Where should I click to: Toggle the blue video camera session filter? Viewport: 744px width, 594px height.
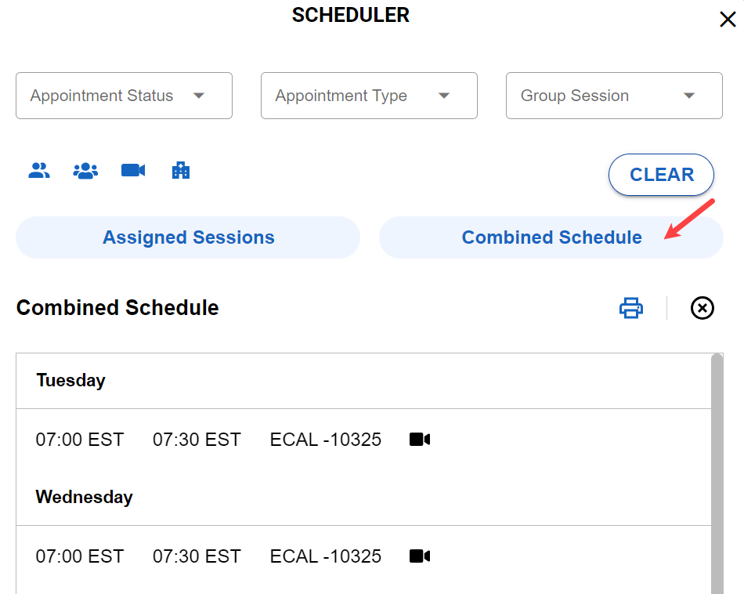133,170
